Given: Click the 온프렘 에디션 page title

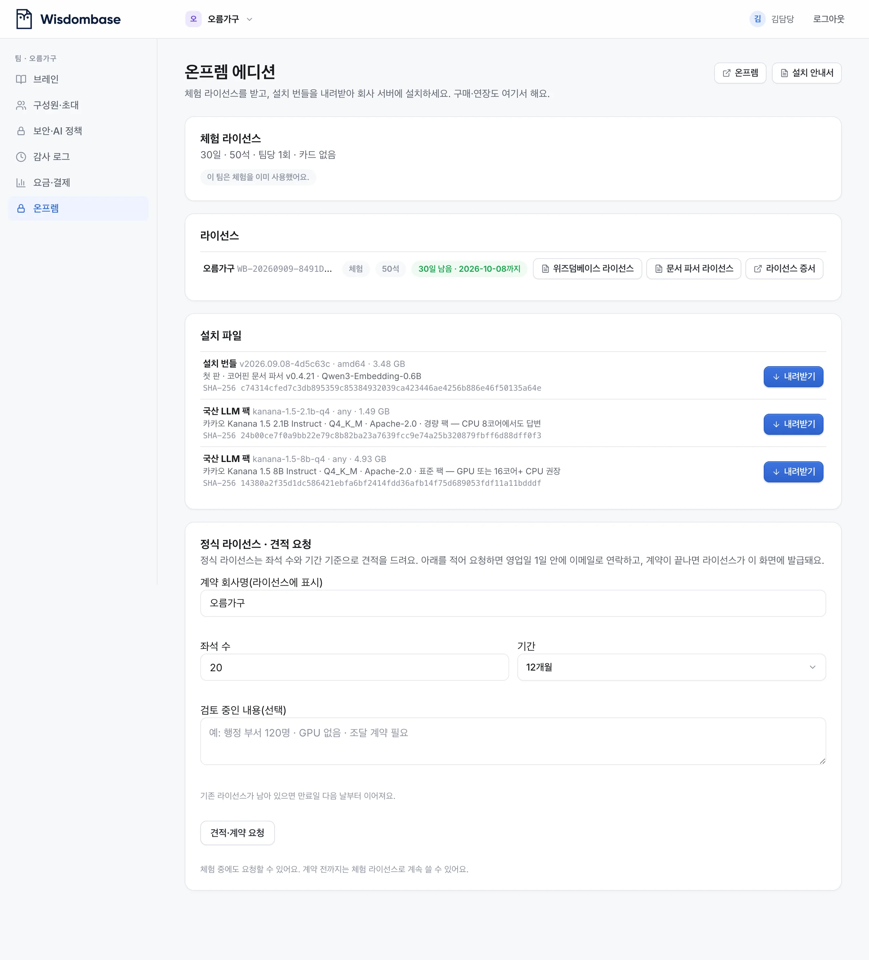Looking at the screenshot, I should click(x=230, y=72).
